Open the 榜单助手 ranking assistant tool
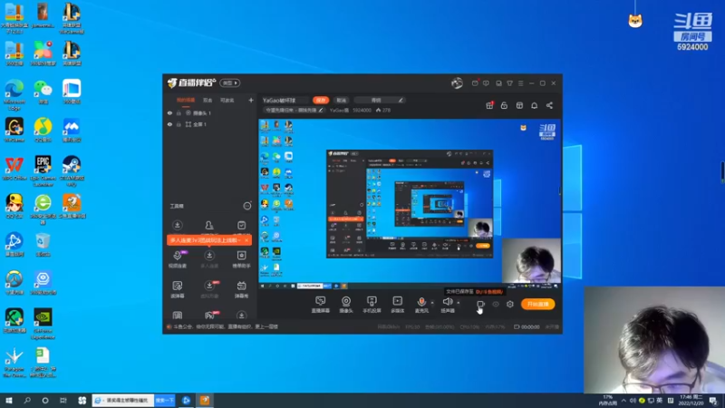This screenshot has height=408, width=725. 241,259
